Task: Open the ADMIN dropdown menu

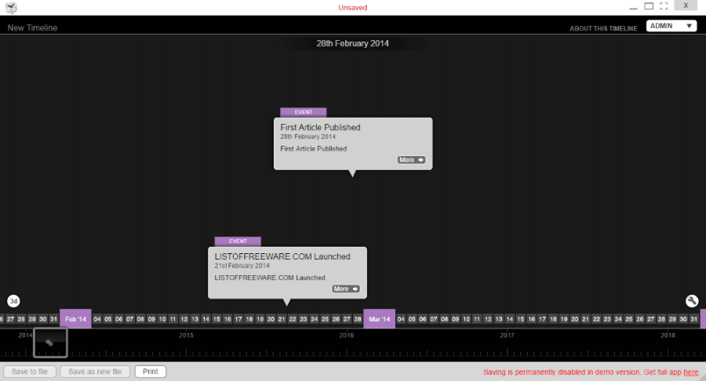Action: pyautogui.click(x=671, y=26)
